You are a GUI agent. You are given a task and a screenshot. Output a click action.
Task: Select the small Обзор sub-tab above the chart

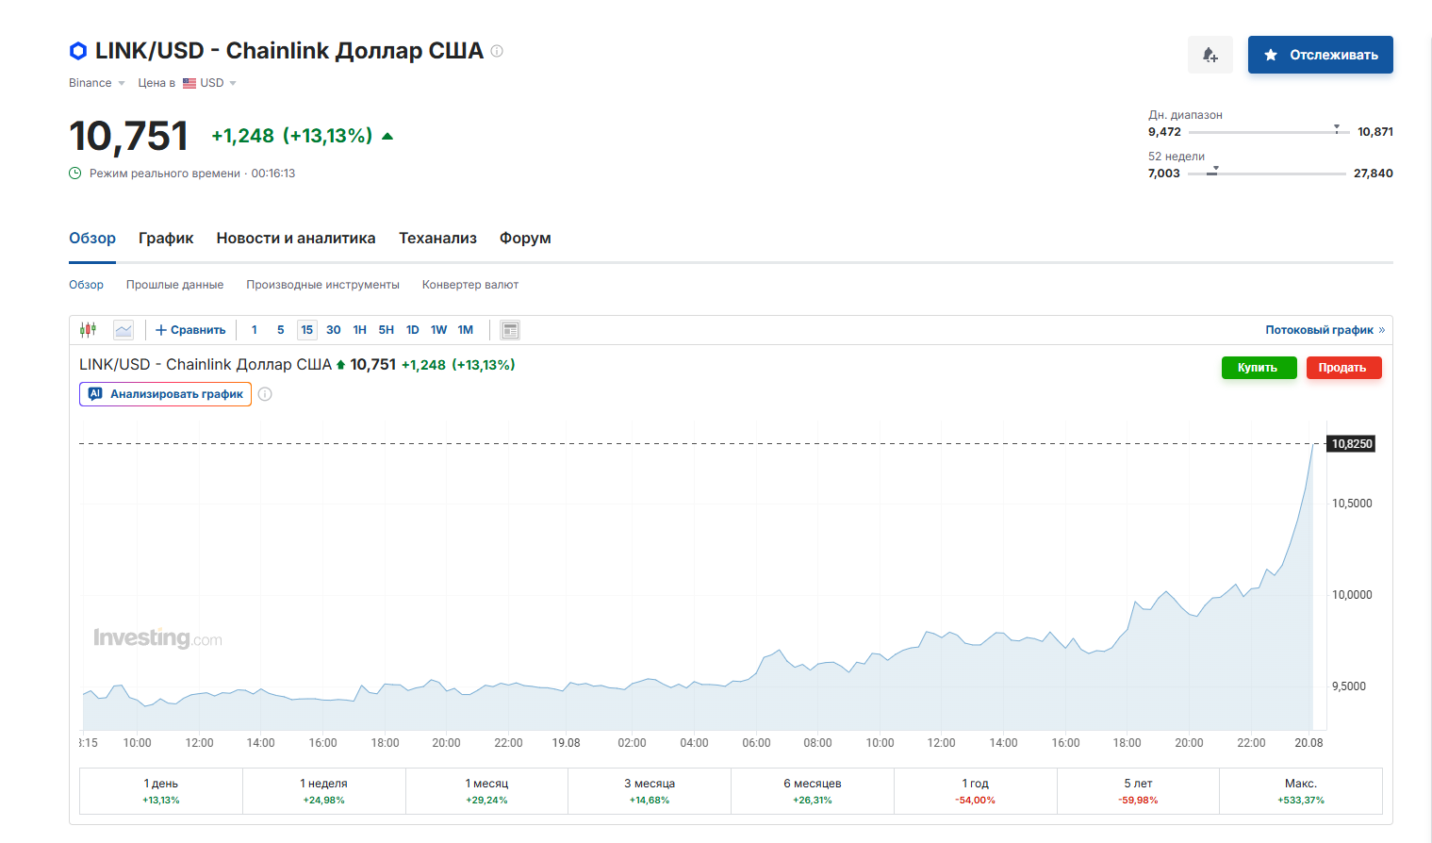click(x=86, y=285)
